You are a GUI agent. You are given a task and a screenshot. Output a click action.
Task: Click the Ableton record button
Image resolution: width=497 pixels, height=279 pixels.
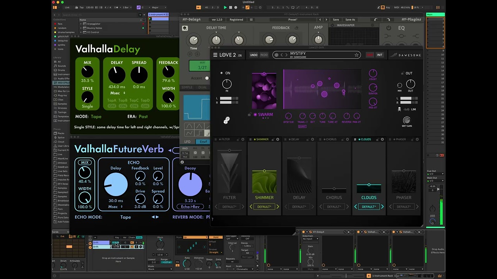click(x=235, y=7)
